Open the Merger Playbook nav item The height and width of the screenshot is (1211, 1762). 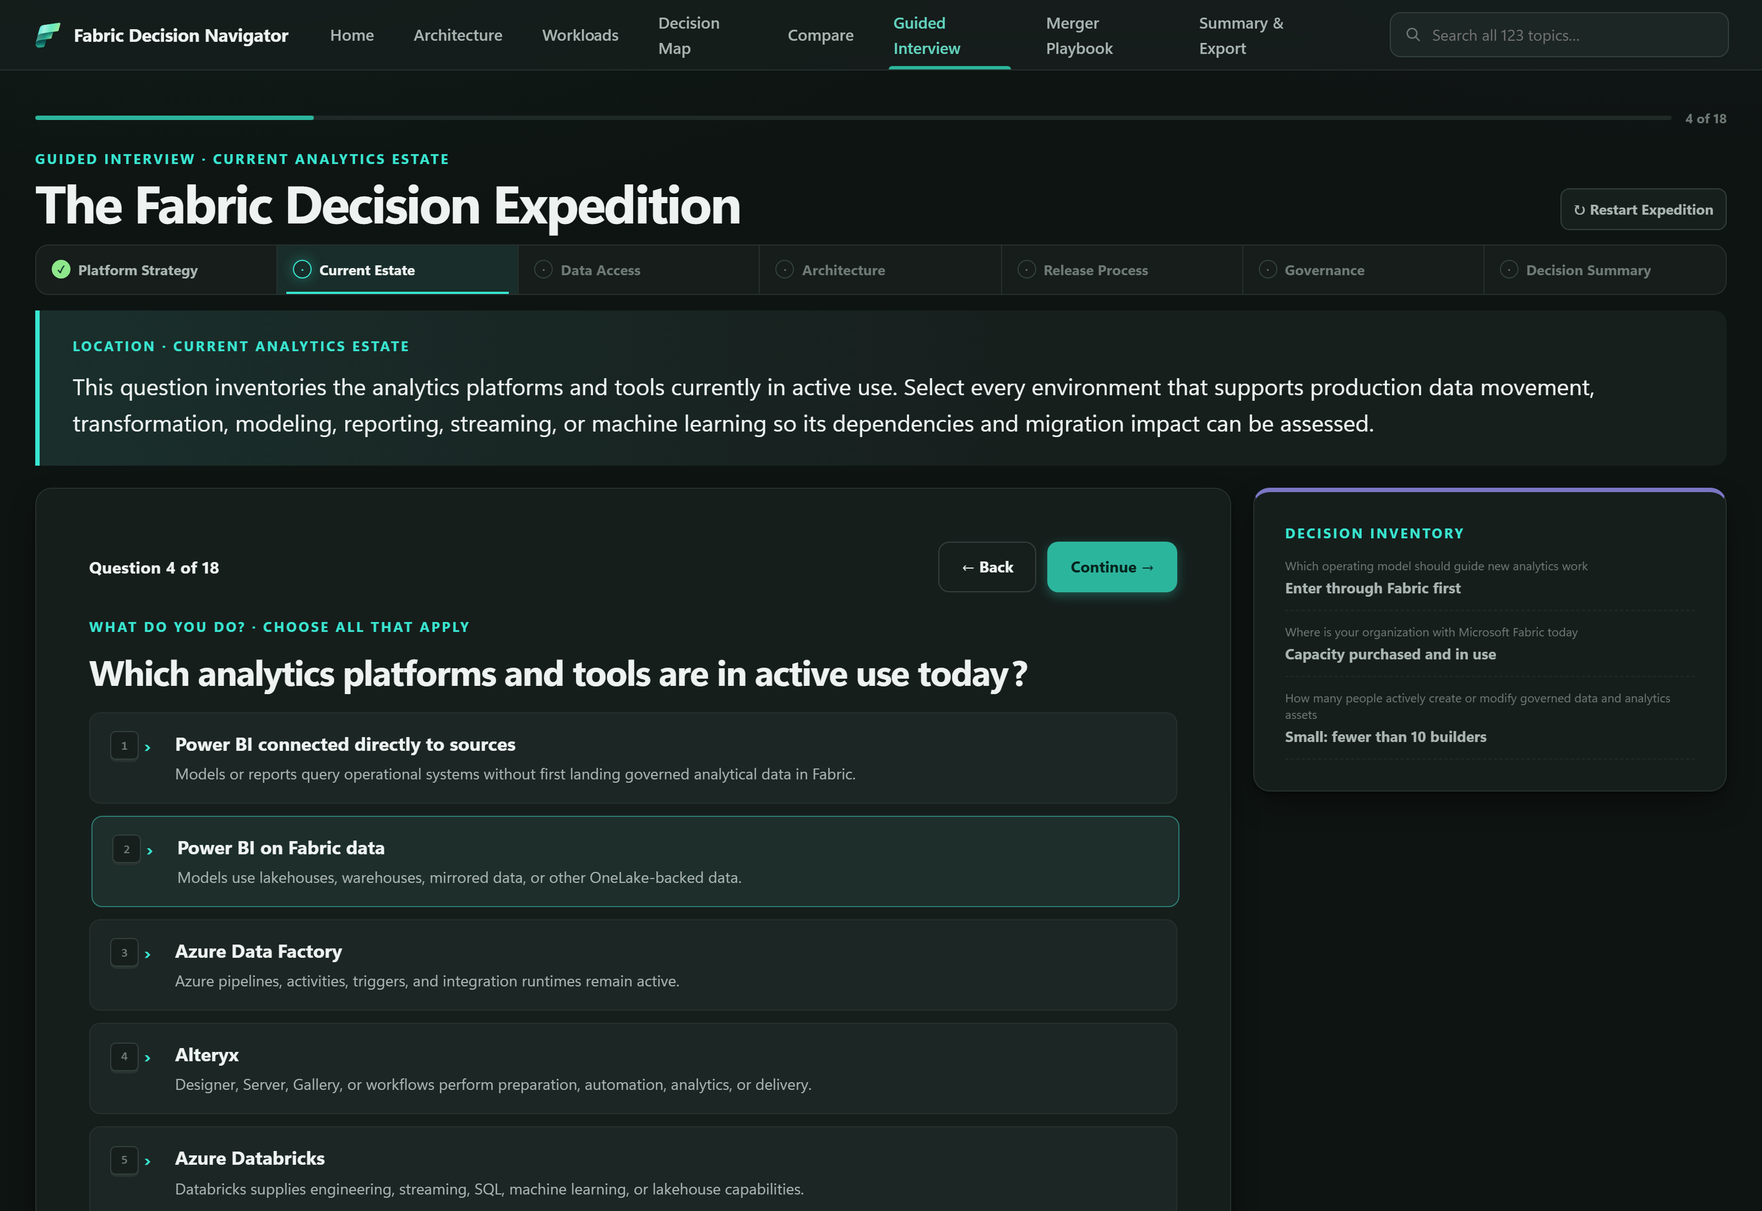pos(1079,36)
